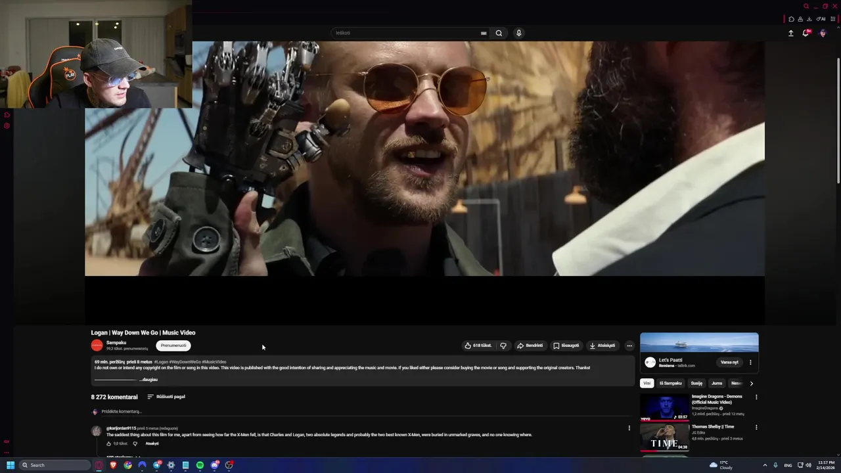
Task: Open options menu for Let's Paatti ad
Action: click(x=750, y=362)
